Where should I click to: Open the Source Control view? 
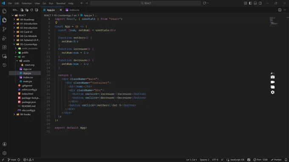4,29
